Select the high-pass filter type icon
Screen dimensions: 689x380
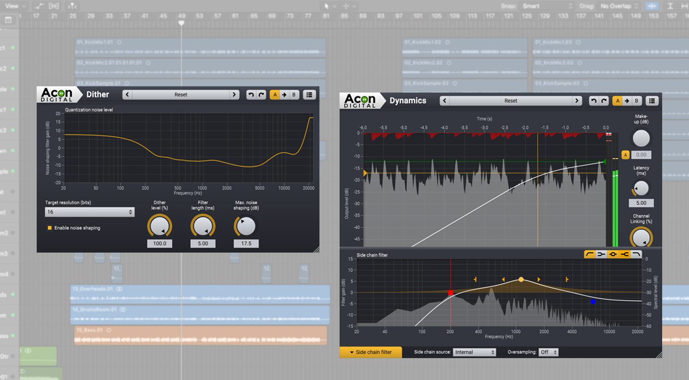[x=590, y=254]
